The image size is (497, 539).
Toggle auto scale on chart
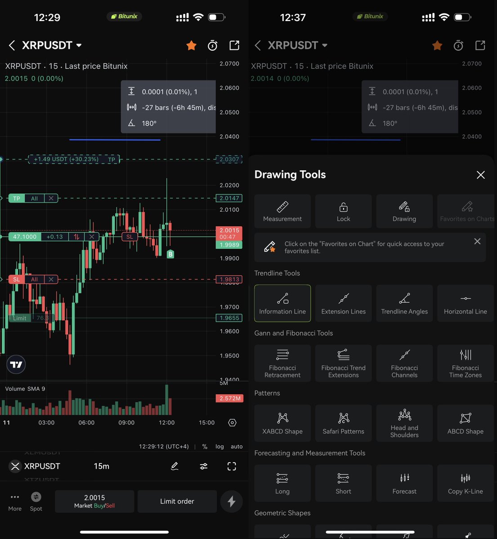(237, 446)
